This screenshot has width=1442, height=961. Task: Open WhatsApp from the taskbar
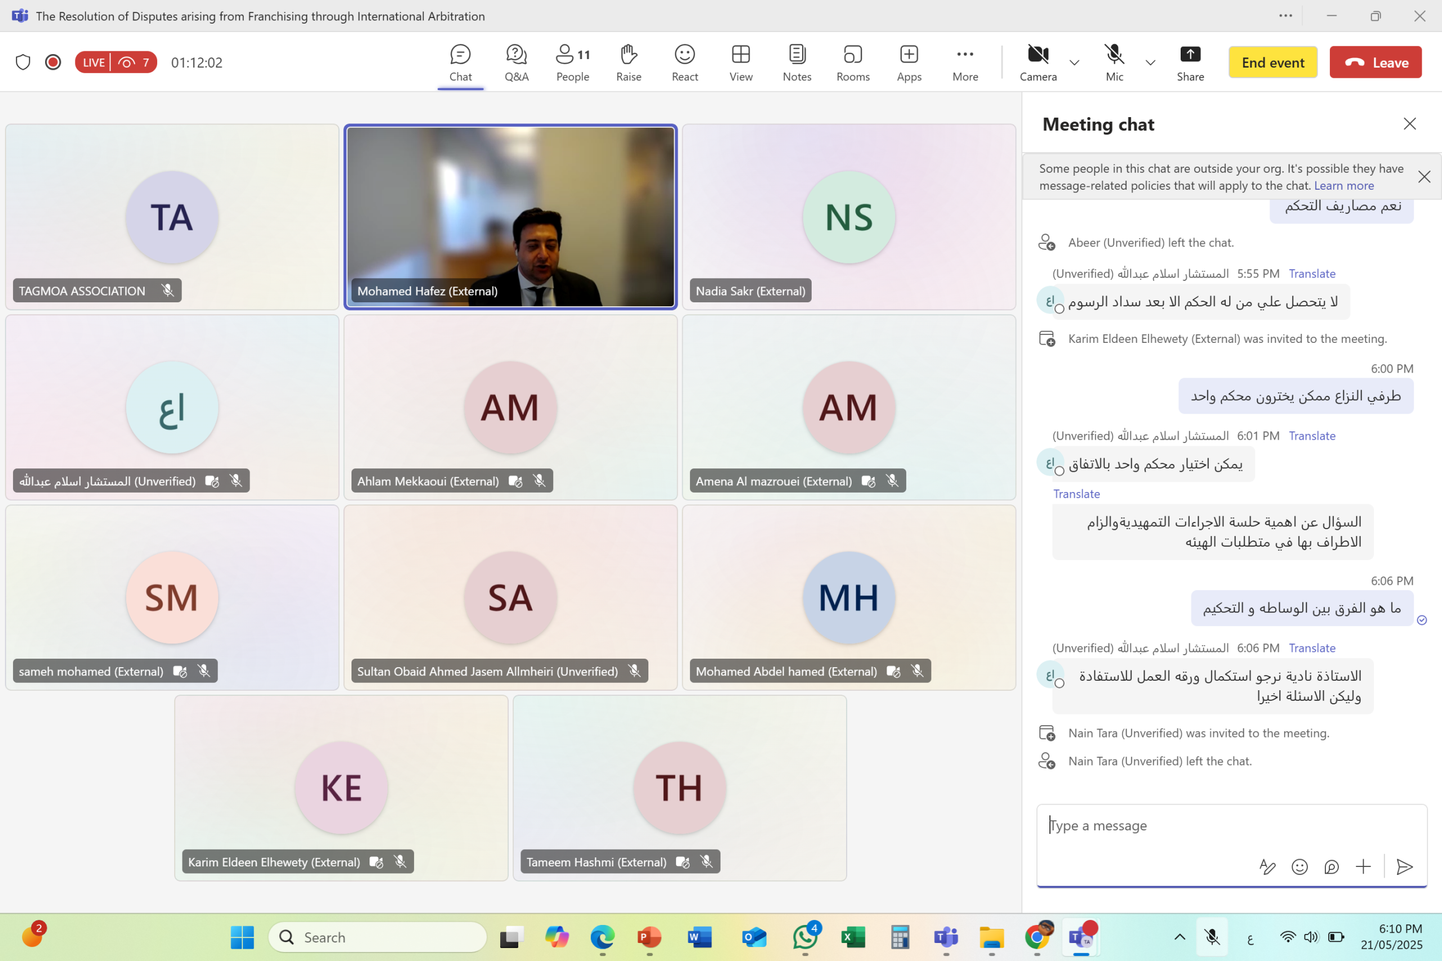click(x=804, y=937)
